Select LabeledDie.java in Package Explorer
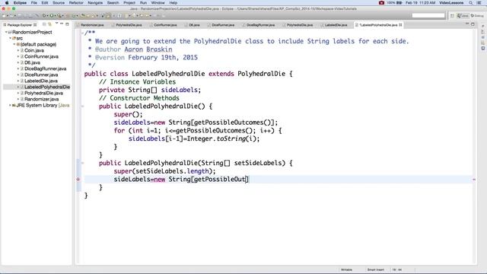Image resolution: width=487 pixels, height=274 pixels. [40, 81]
